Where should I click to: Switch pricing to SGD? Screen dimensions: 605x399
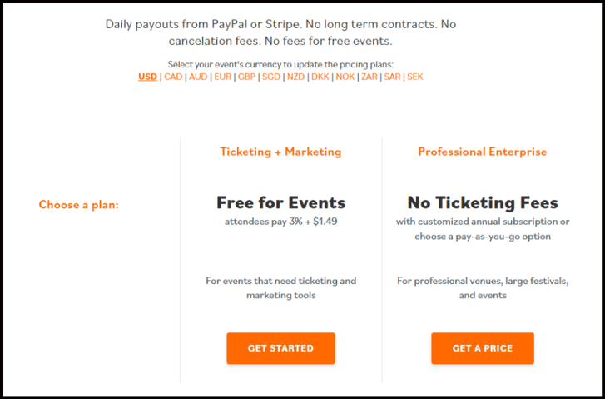pos(271,77)
